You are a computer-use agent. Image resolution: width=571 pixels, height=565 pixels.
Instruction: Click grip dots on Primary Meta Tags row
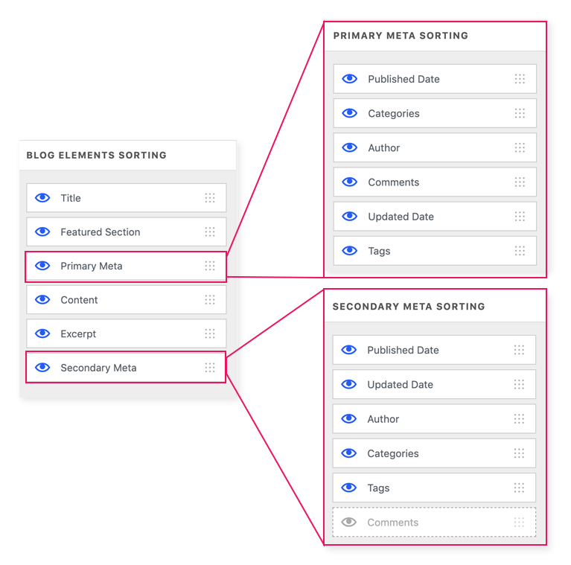tap(520, 250)
